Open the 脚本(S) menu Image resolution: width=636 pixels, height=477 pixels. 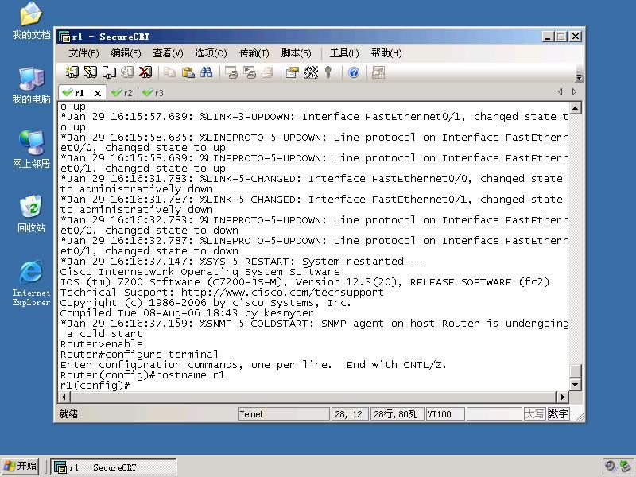click(x=296, y=53)
